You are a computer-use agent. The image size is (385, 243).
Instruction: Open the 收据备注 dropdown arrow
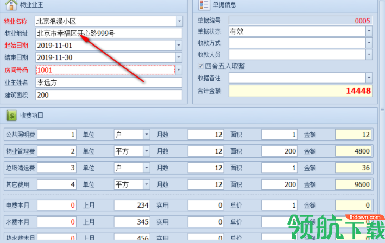[x=369, y=78]
